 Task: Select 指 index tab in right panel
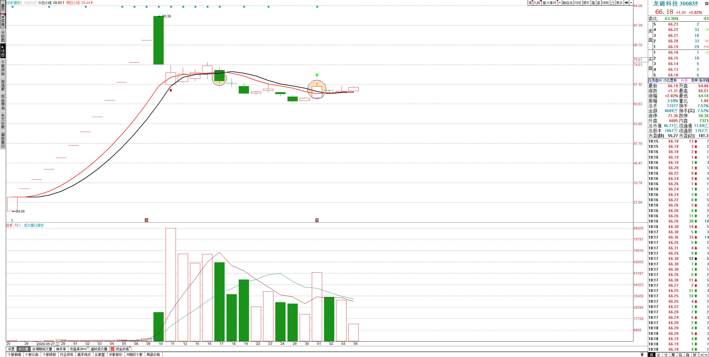pos(687,355)
